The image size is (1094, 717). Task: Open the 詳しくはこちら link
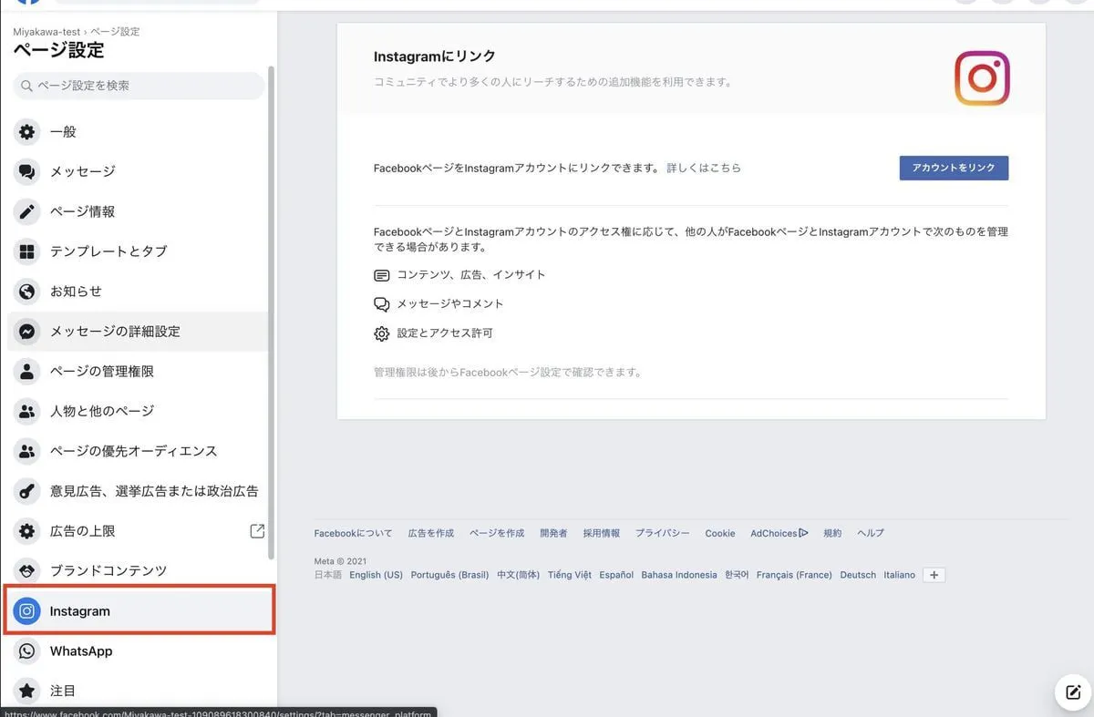[704, 169]
